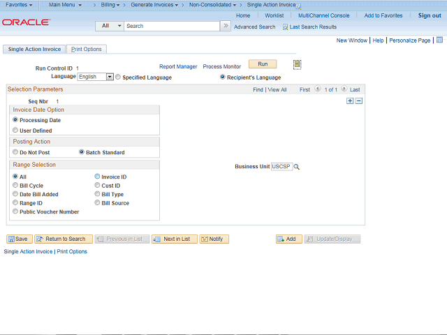Click Find in Selection Parameters header
Viewport: 447px width, 335px height.
(x=258, y=90)
